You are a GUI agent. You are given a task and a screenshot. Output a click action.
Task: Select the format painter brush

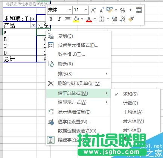click(131, 19)
